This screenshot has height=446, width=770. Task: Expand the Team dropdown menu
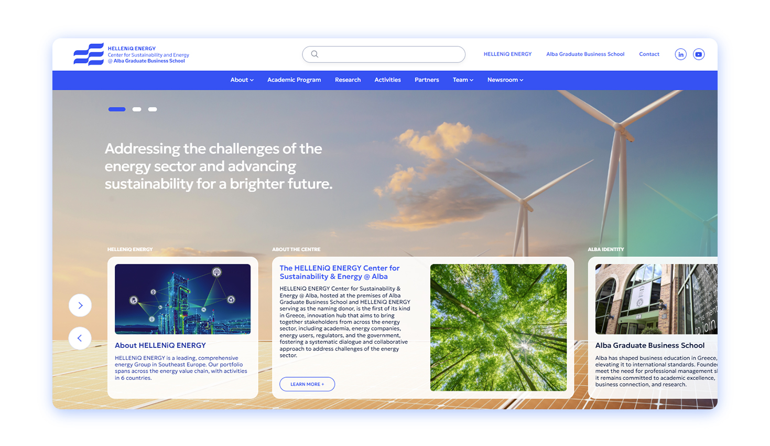pos(463,80)
